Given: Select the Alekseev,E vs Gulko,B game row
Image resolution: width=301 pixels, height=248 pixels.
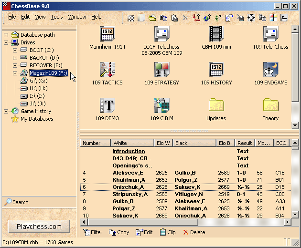Looking at the screenshot, I should coord(186,173).
